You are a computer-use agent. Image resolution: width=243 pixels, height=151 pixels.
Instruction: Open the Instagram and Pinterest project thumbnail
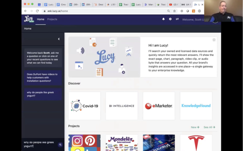[x=84, y=143]
